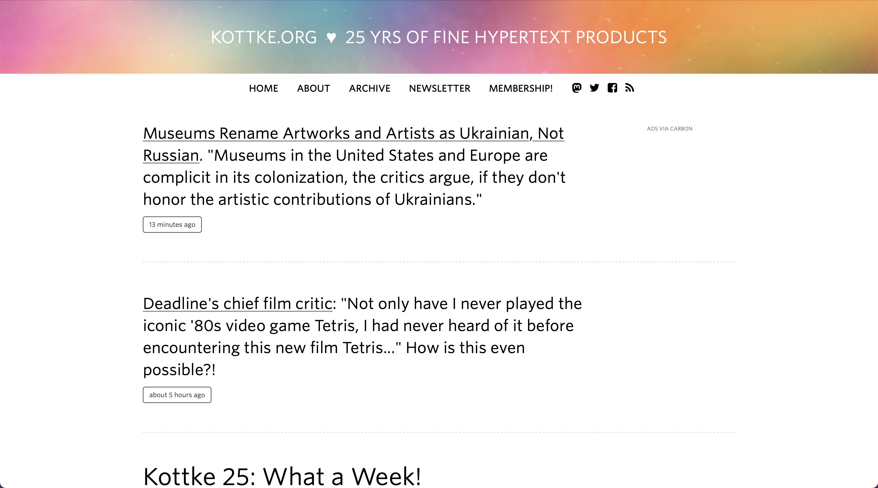Click the KOTTKE.ORG site title
The image size is (878, 488).
[x=264, y=37]
